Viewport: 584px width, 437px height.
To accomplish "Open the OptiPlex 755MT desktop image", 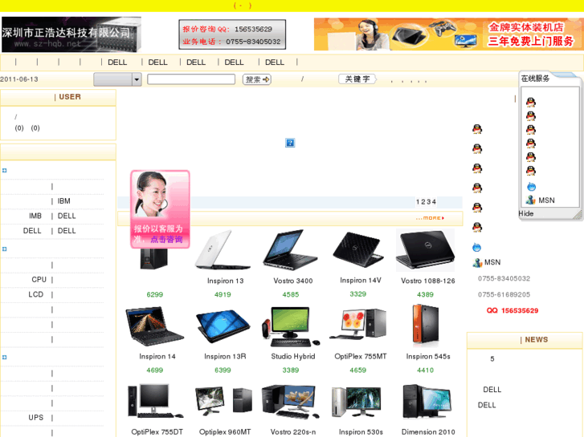I will tap(358, 324).
